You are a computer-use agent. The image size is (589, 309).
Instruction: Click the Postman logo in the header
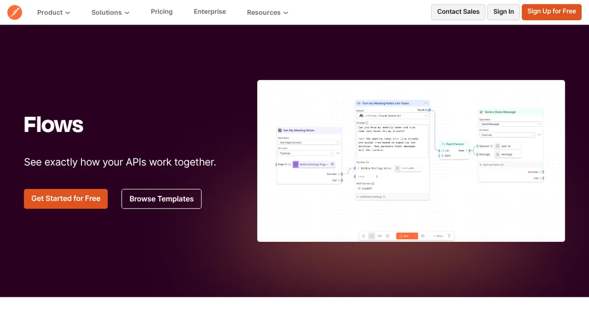coord(15,12)
